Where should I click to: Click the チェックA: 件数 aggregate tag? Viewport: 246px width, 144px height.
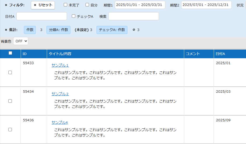click(112, 30)
